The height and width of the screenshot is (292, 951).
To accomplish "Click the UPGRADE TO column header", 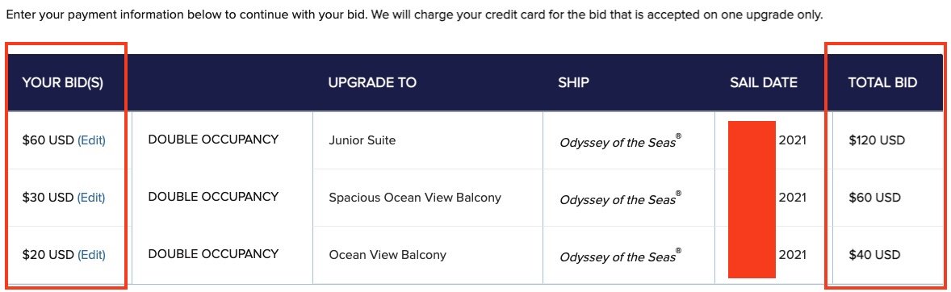I will 372,83.
